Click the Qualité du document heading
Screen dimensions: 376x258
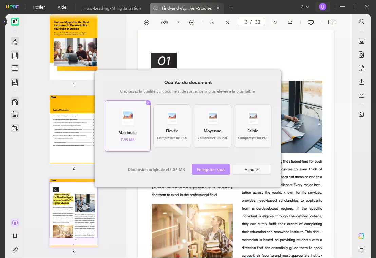[188, 82]
